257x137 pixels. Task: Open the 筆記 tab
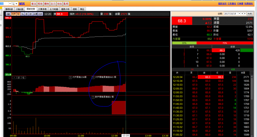tap(82, 9)
